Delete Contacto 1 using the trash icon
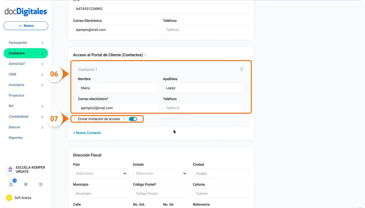365x208 pixels. 242,70
